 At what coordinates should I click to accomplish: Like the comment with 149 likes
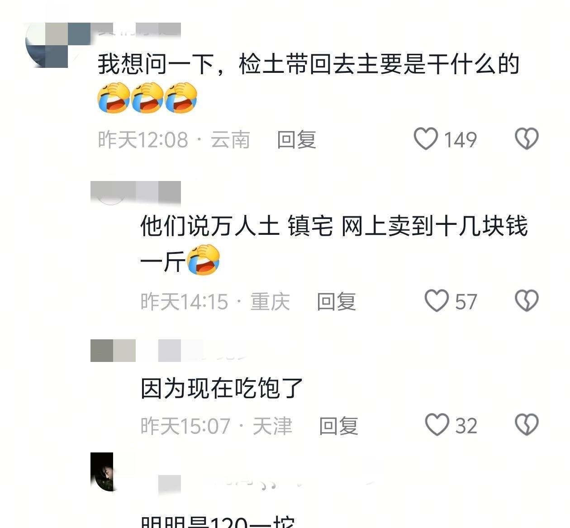pos(426,139)
